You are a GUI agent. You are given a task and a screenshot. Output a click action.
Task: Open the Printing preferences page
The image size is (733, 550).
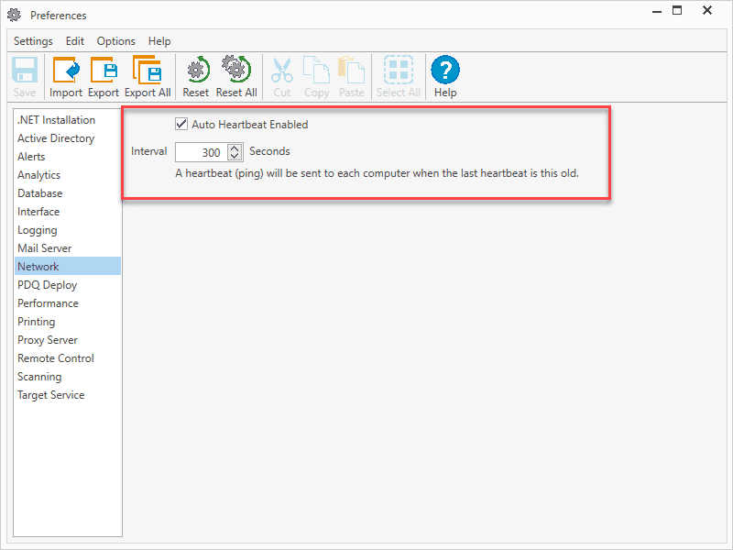click(68, 322)
